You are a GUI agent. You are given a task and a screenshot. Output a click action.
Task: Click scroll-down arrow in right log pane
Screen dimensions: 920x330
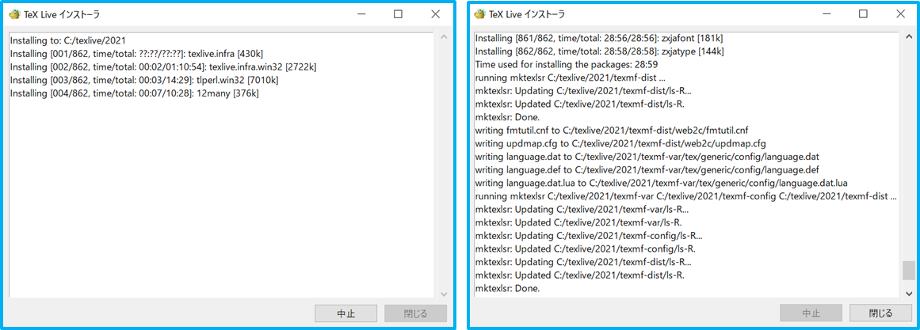(x=908, y=294)
